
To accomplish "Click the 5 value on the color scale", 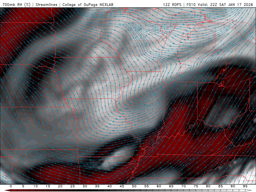I will coord(23,186).
